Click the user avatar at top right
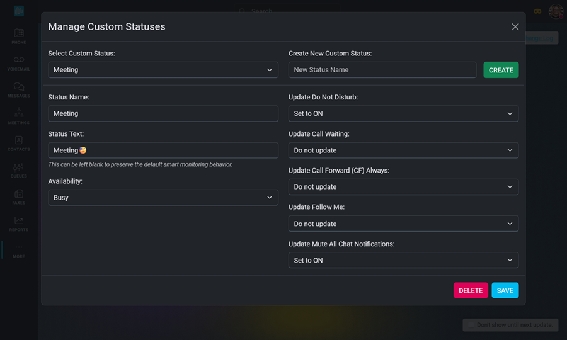Viewport: 567px width, 340px height. point(556,11)
